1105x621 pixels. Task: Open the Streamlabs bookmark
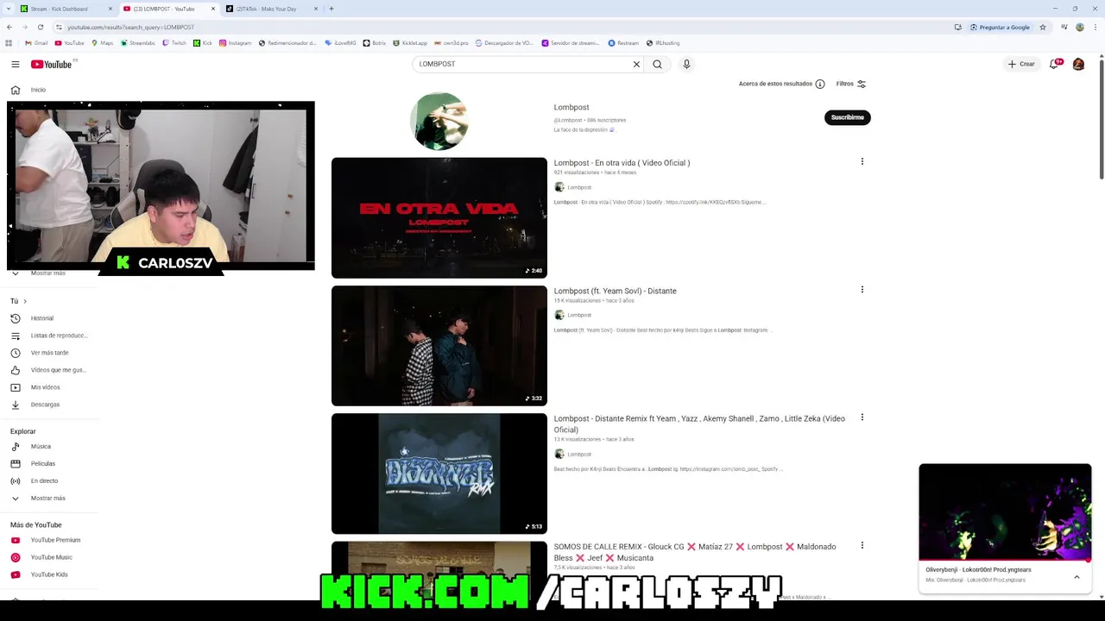point(137,42)
